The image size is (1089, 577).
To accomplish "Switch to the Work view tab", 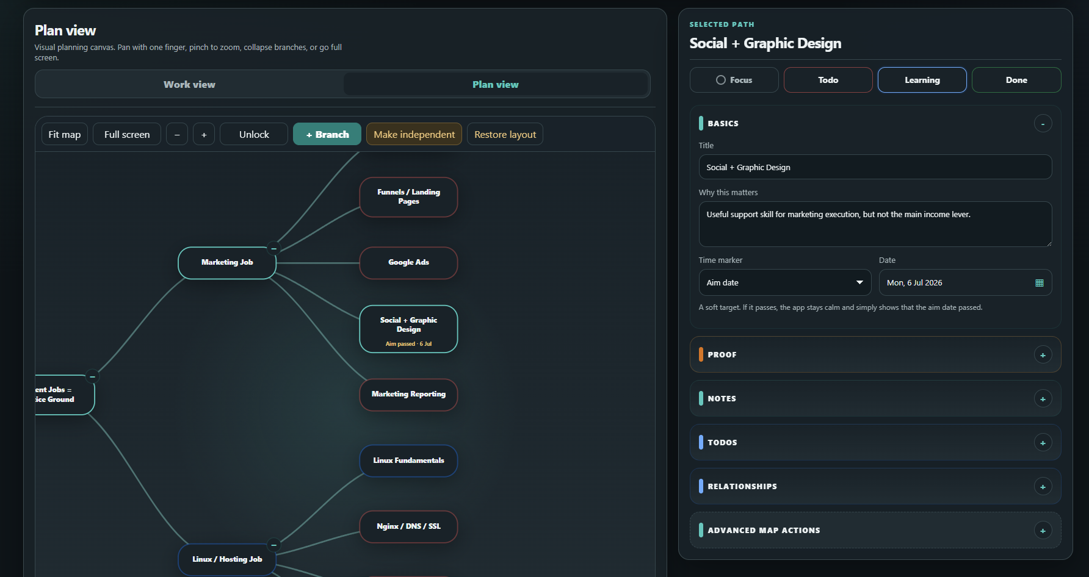I will pyautogui.click(x=189, y=84).
